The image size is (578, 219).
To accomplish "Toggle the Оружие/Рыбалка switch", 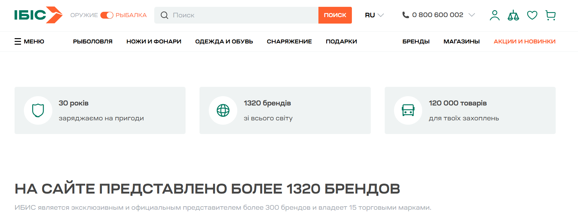I will coord(107,15).
